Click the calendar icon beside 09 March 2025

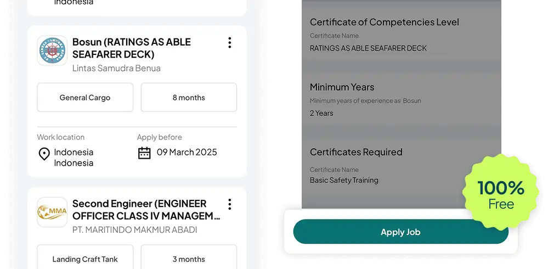pos(144,153)
